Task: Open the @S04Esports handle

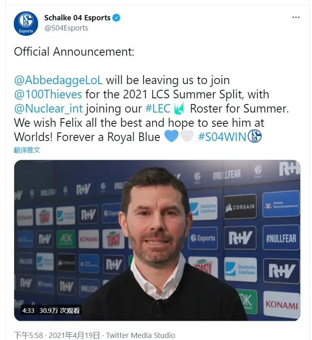Action: pos(66,28)
